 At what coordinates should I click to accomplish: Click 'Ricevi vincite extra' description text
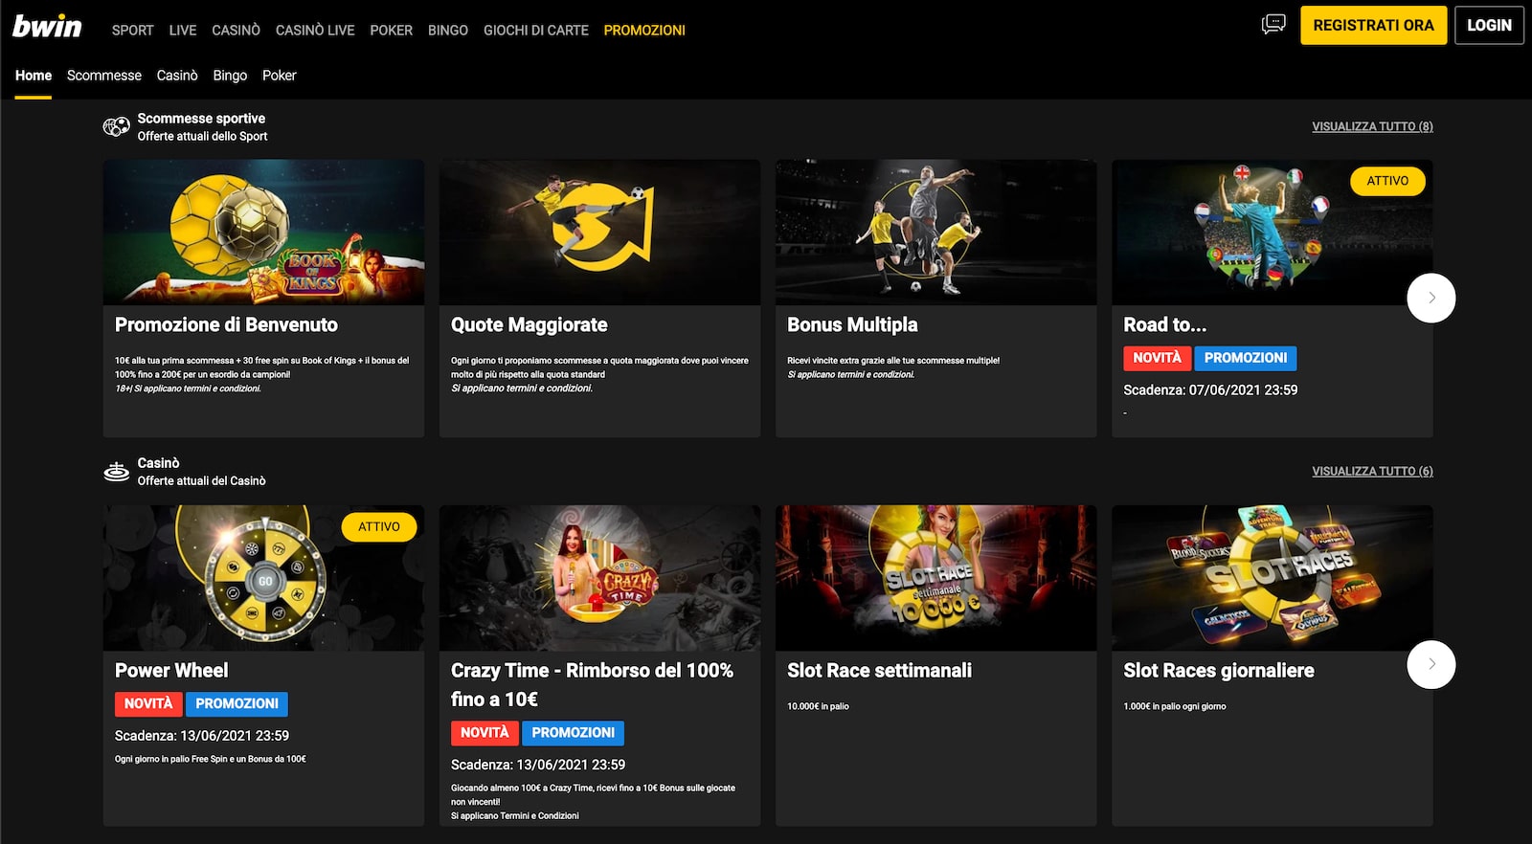[893, 361]
